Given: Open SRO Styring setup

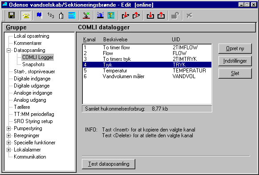Looking at the screenshot, I should 33,121.
